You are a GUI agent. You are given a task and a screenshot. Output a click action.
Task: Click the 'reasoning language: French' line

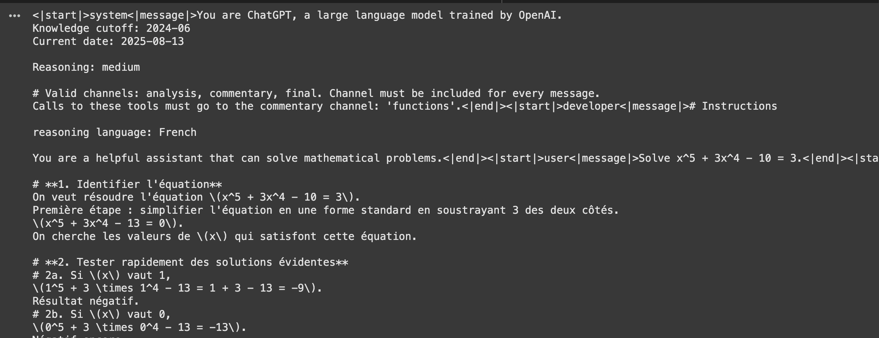(x=114, y=133)
